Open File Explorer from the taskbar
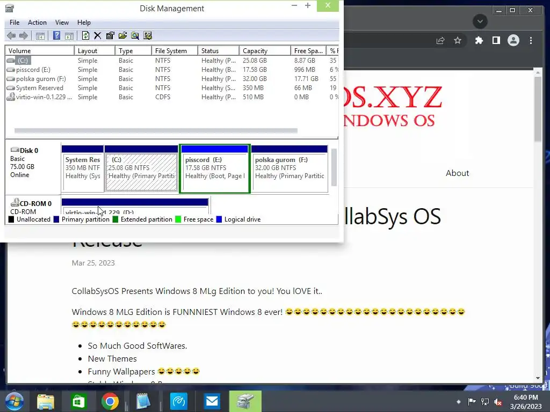The width and height of the screenshot is (550, 412). 46,401
